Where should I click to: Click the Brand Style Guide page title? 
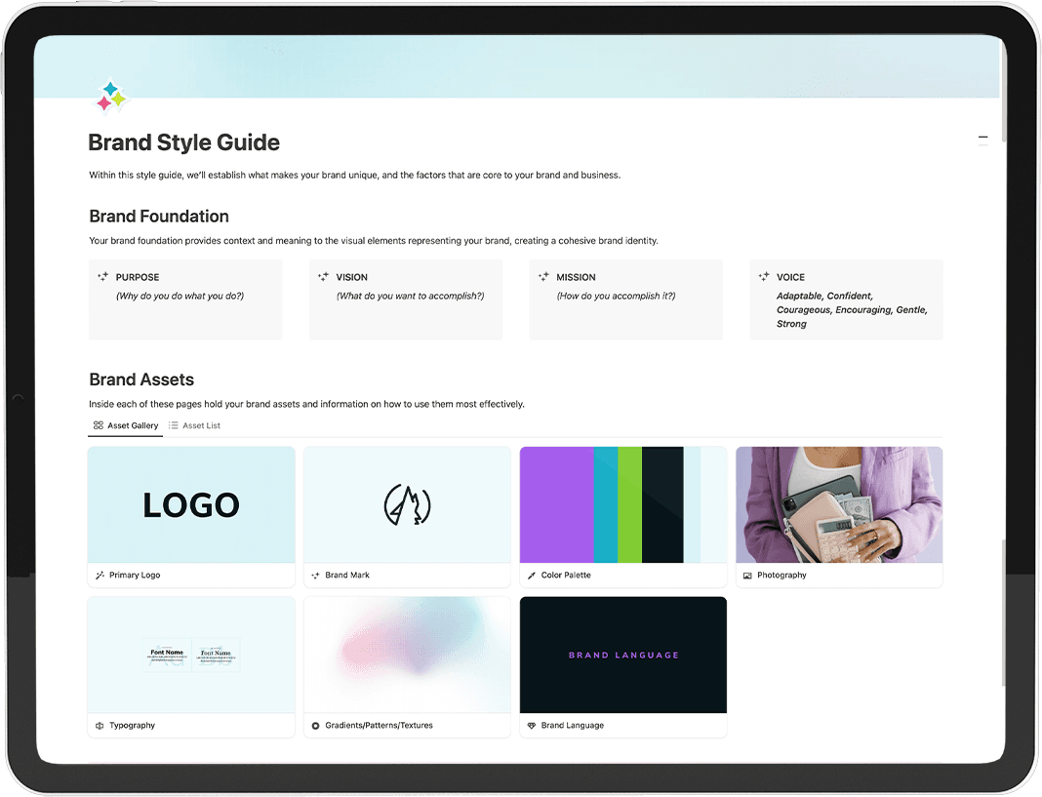(x=183, y=142)
